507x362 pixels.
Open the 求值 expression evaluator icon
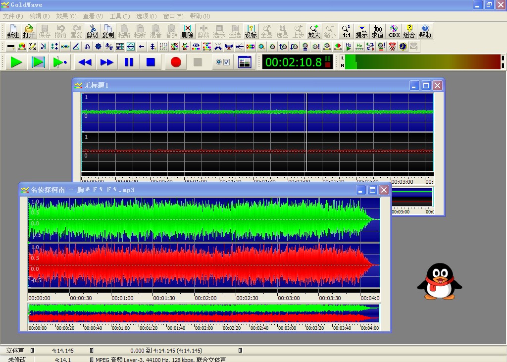[377, 31]
